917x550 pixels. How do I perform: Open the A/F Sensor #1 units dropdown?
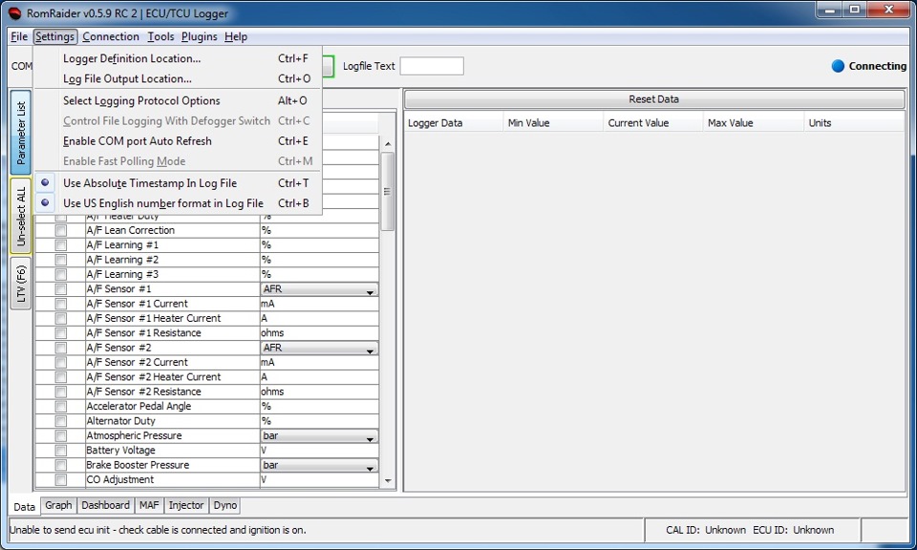[319, 288]
